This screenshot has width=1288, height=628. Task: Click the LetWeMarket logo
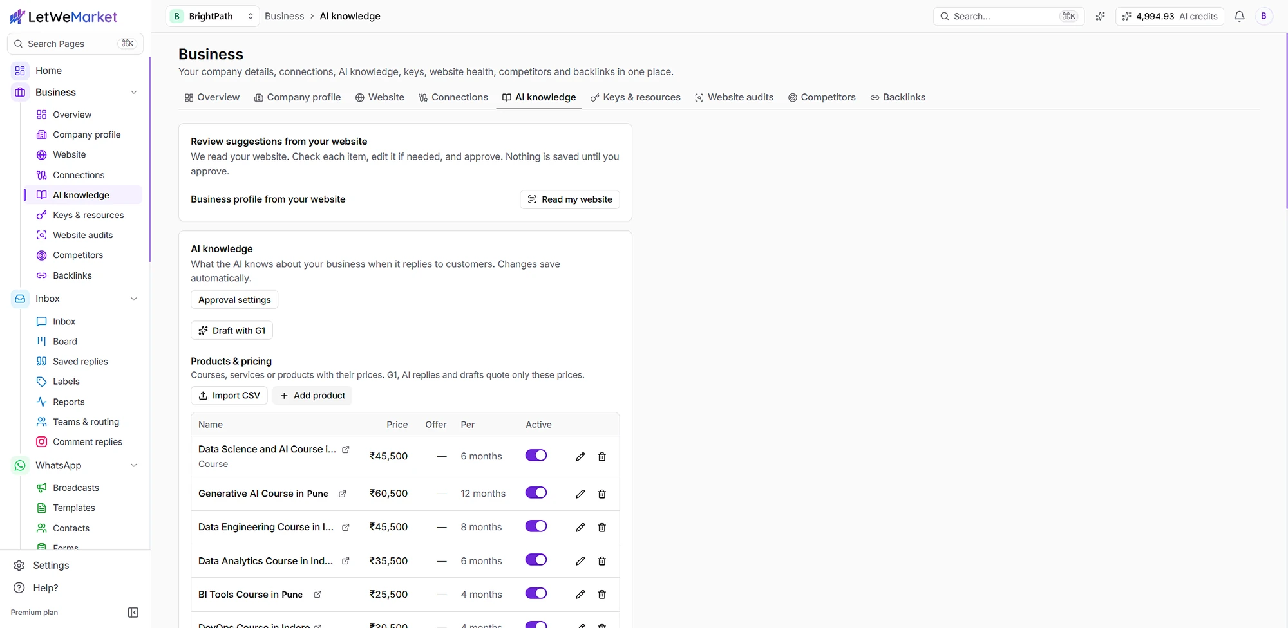point(64,17)
